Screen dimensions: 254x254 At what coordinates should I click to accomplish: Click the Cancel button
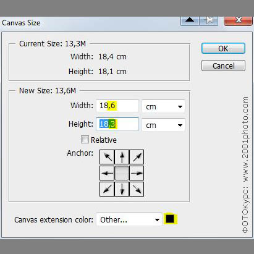[x=223, y=66]
